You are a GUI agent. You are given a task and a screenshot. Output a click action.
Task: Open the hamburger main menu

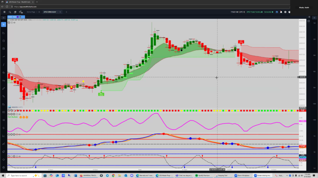tap(4, 12)
